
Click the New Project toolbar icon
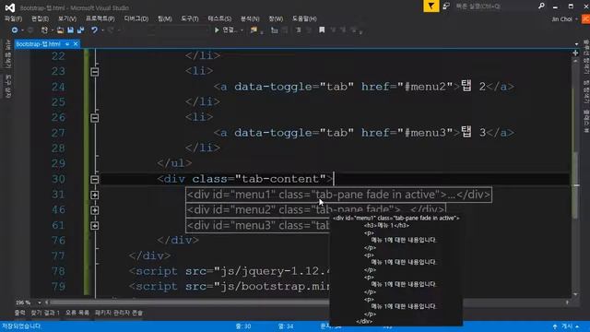click(x=44, y=30)
